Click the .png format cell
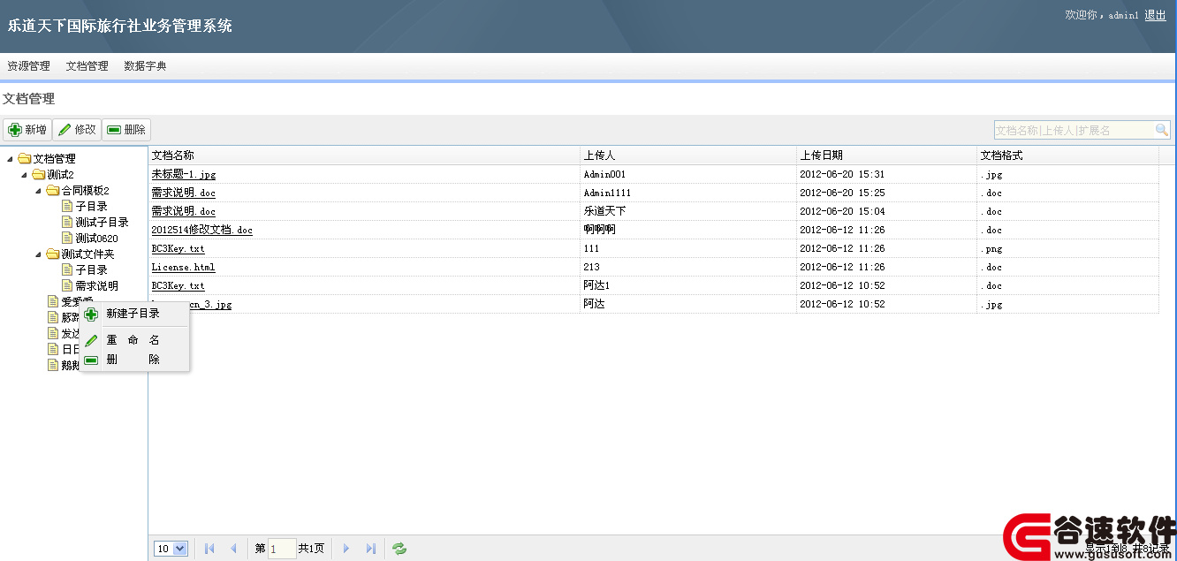The width and height of the screenshot is (1177, 561). [x=1067, y=248]
